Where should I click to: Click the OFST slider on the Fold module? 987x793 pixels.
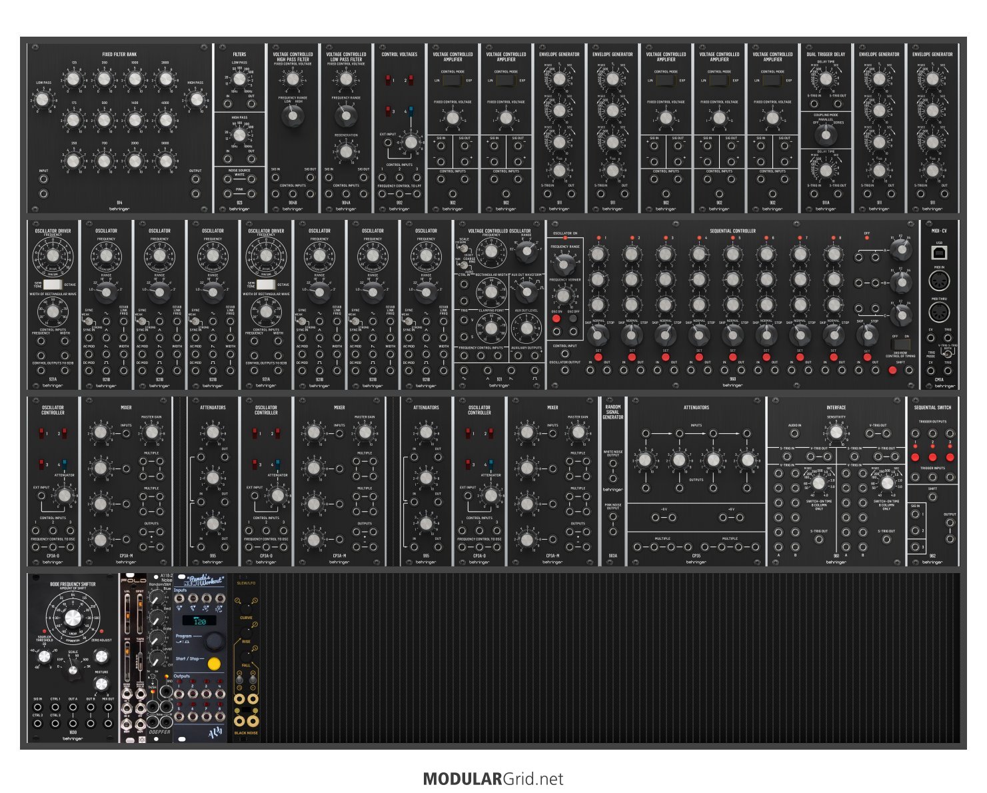click(139, 614)
